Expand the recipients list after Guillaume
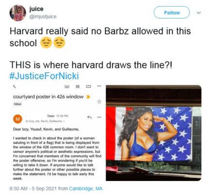This screenshot has width=210, height=194. [x=64, y=121]
